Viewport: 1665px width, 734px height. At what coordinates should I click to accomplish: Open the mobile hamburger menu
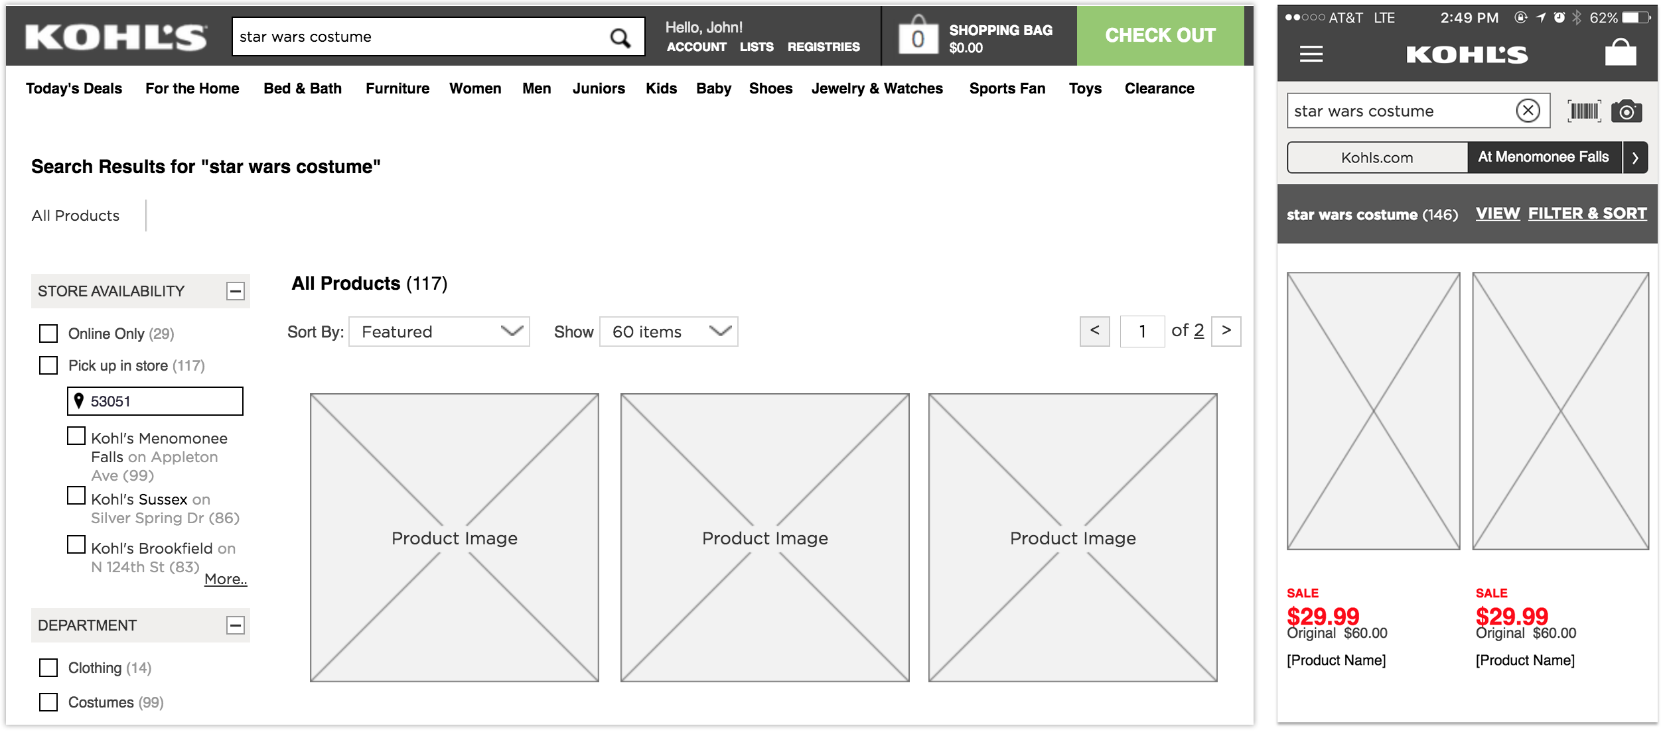(x=1311, y=54)
